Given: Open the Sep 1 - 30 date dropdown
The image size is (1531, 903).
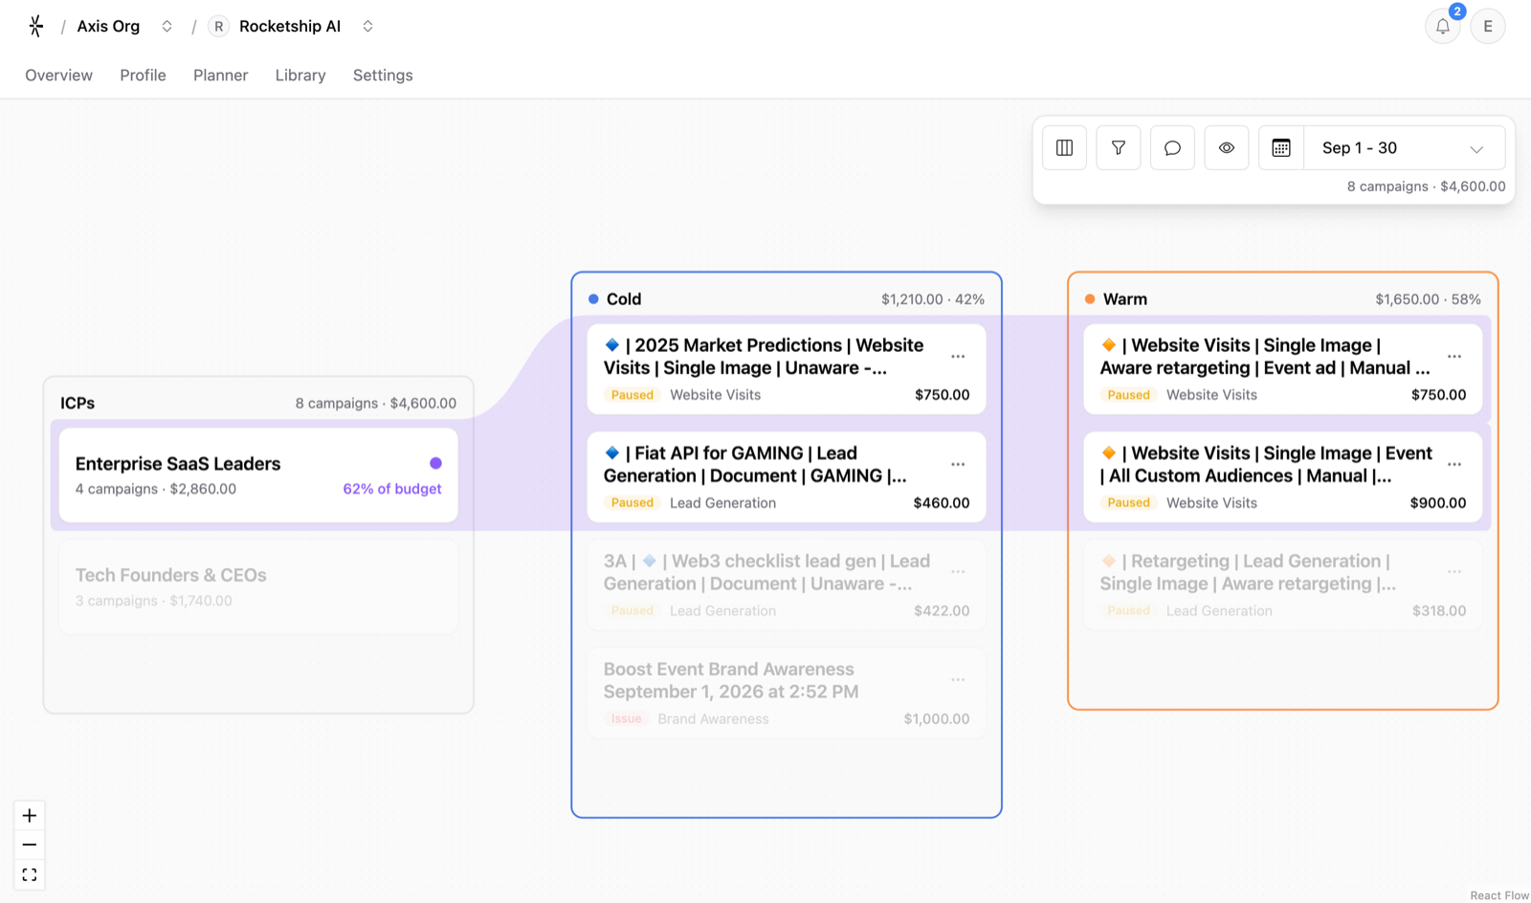Looking at the screenshot, I should [1404, 148].
